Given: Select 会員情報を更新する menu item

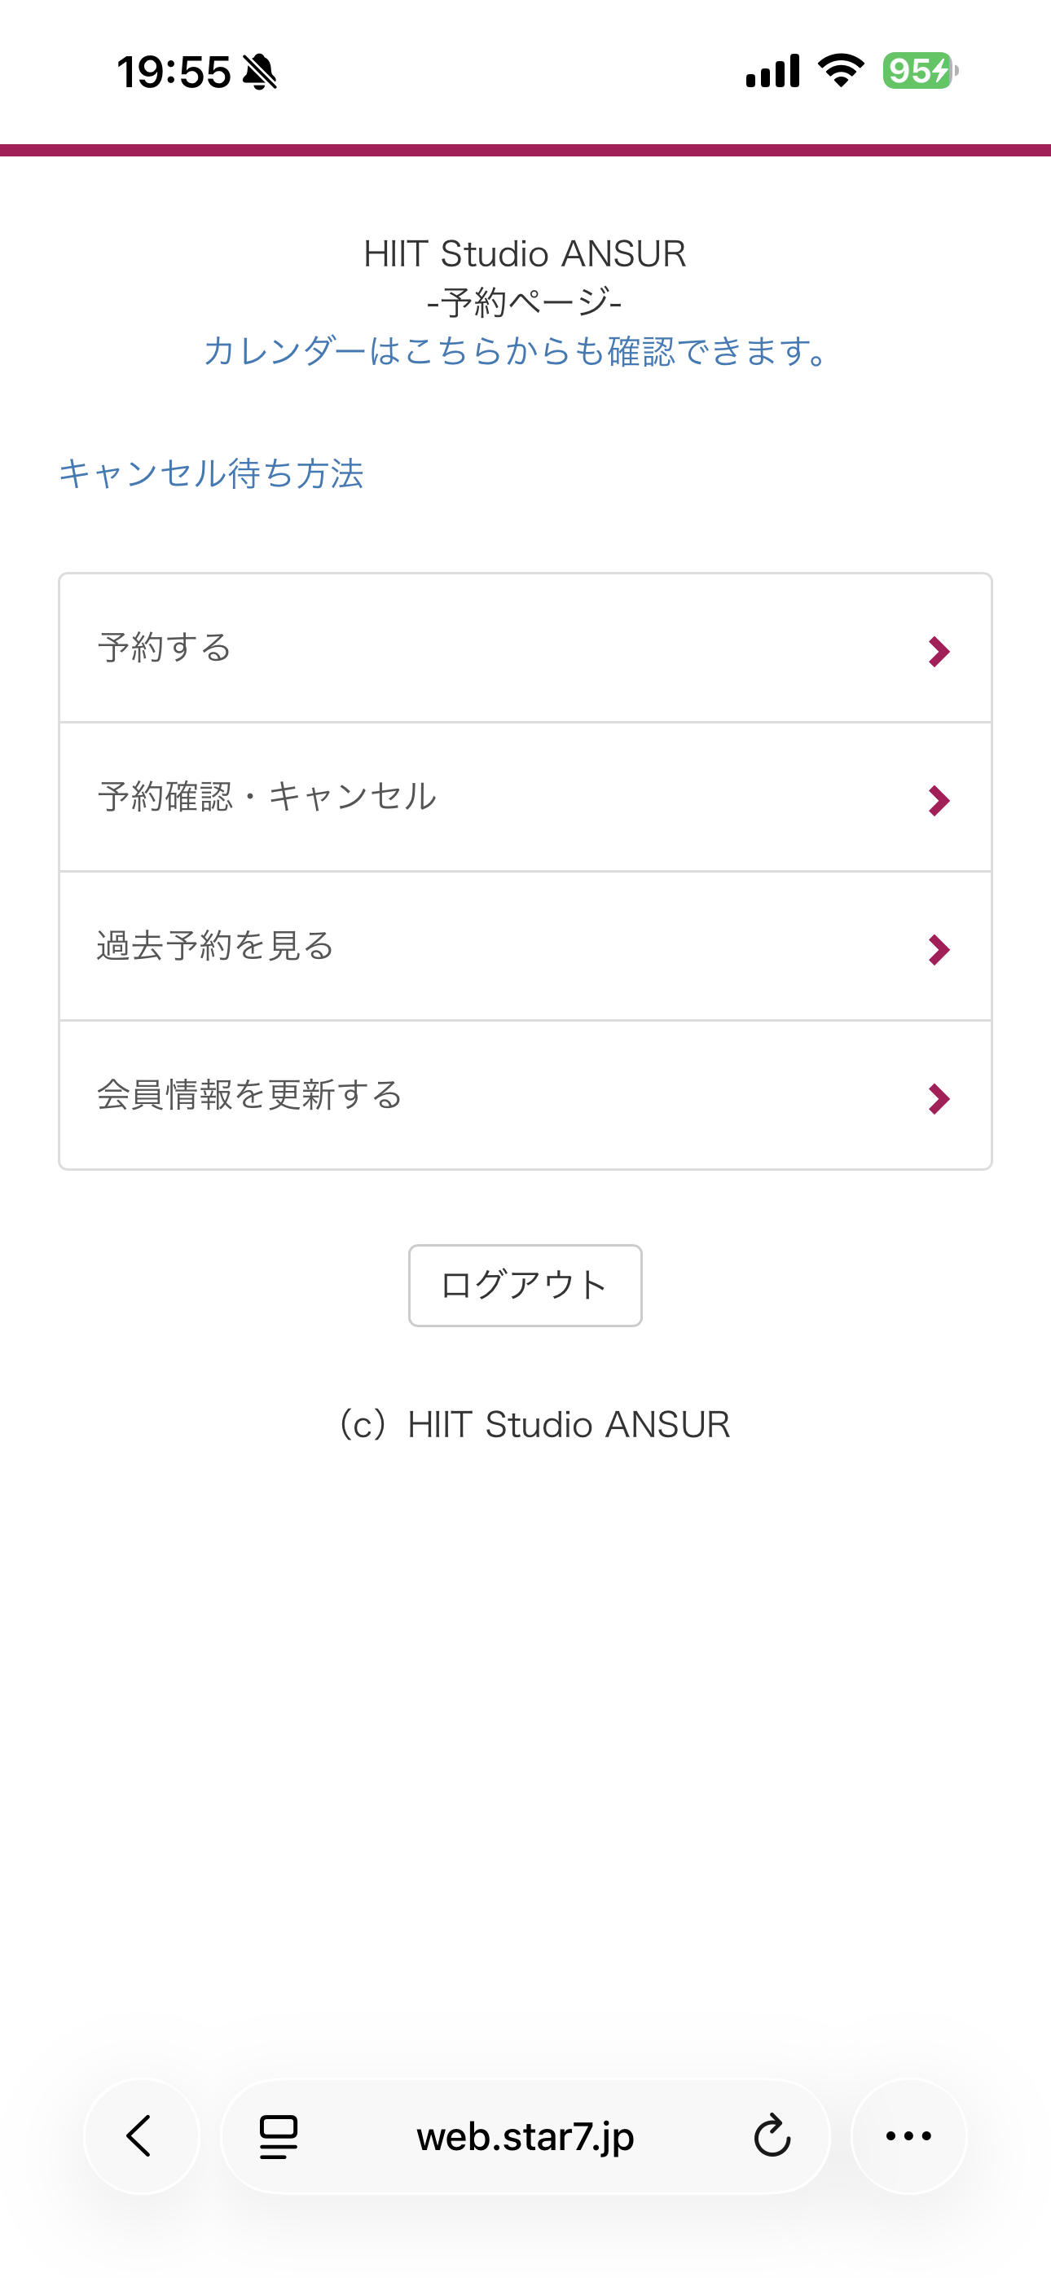Looking at the screenshot, I should pos(249,1095).
